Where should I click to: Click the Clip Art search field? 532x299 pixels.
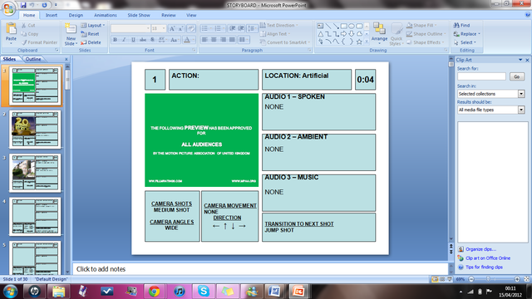click(x=481, y=76)
